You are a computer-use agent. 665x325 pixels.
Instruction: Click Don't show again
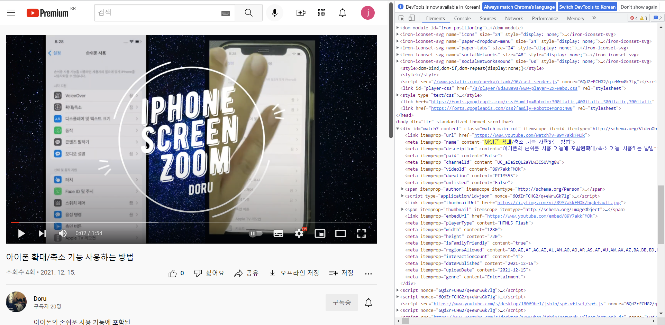coord(639,7)
